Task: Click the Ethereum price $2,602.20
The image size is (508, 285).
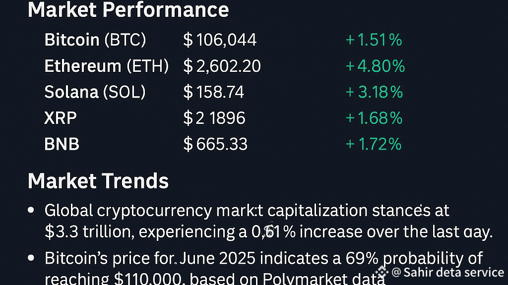Action: point(222,66)
